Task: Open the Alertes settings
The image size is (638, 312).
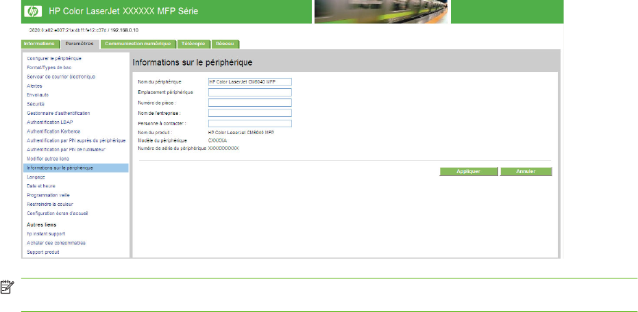Action: click(x=34, y=86)
